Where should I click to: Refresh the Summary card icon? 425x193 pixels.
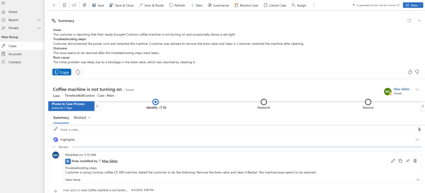coord(409,20)
